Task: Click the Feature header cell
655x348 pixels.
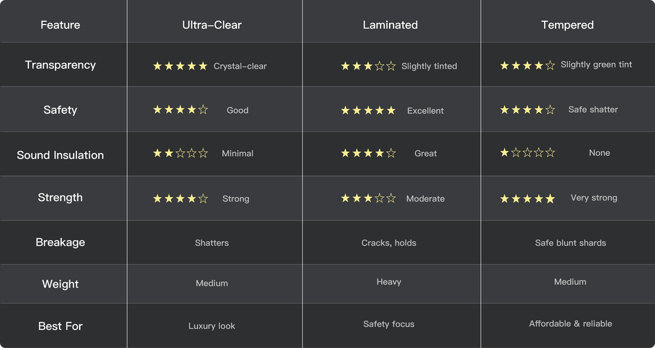Action: click(60, 25)
